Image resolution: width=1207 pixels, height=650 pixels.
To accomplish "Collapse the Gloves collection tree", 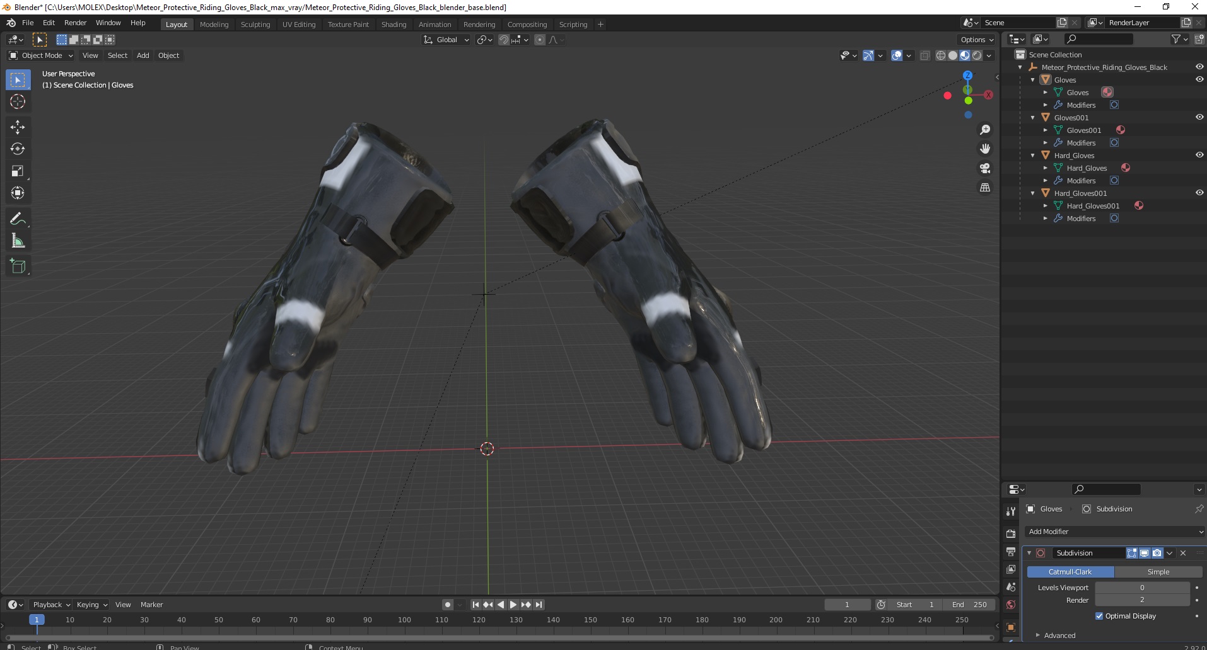I will click(1033, 80).
